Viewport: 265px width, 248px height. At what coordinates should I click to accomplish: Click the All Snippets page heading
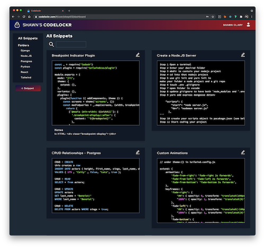click(59, 36)
